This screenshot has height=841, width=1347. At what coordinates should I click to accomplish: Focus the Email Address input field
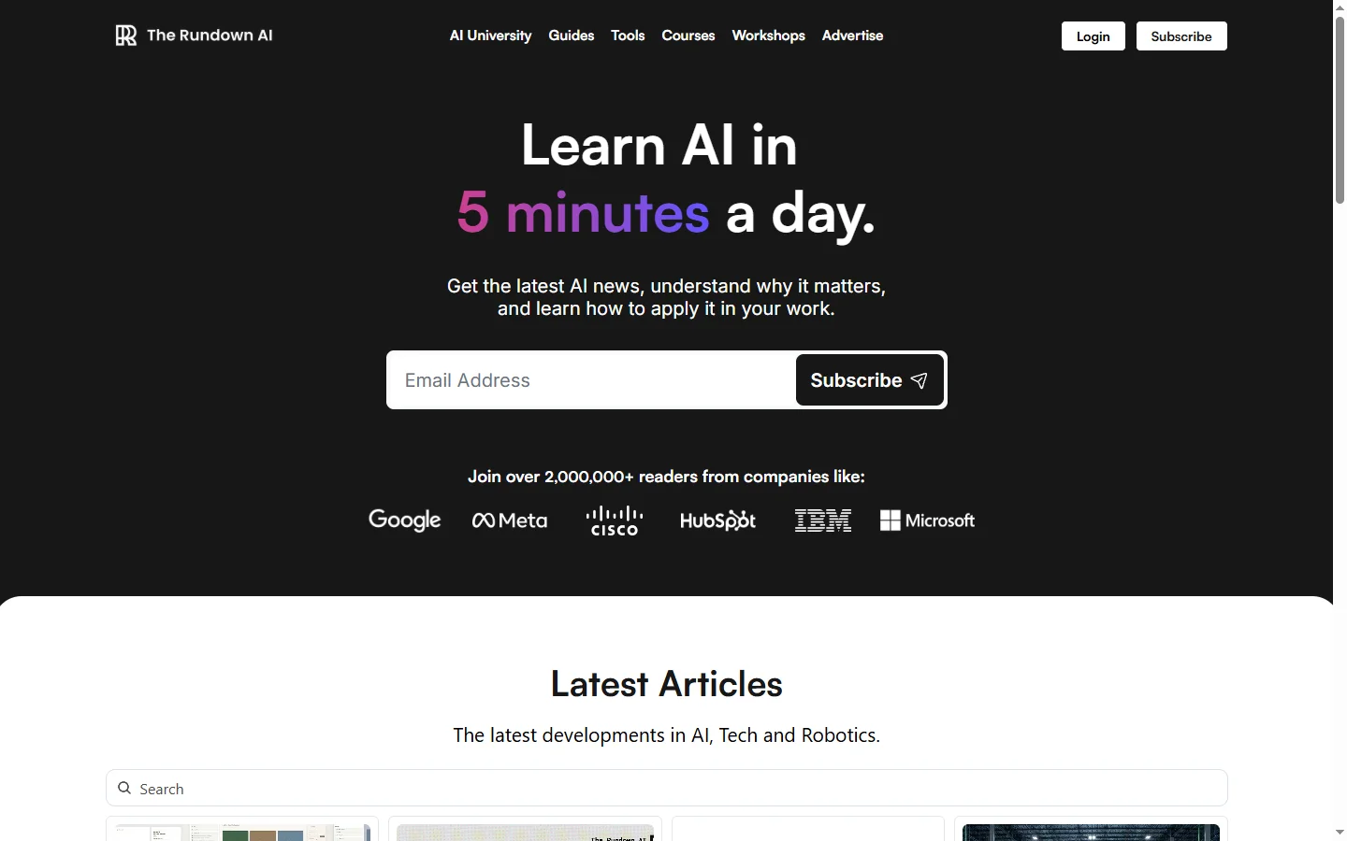[592, 380]
